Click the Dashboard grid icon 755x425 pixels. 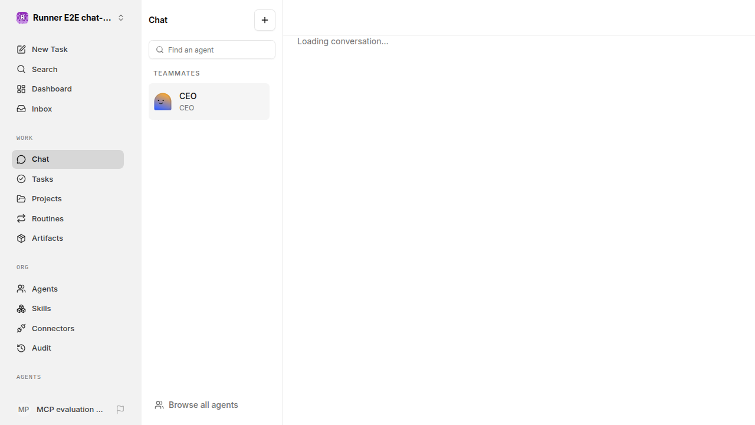21,89
